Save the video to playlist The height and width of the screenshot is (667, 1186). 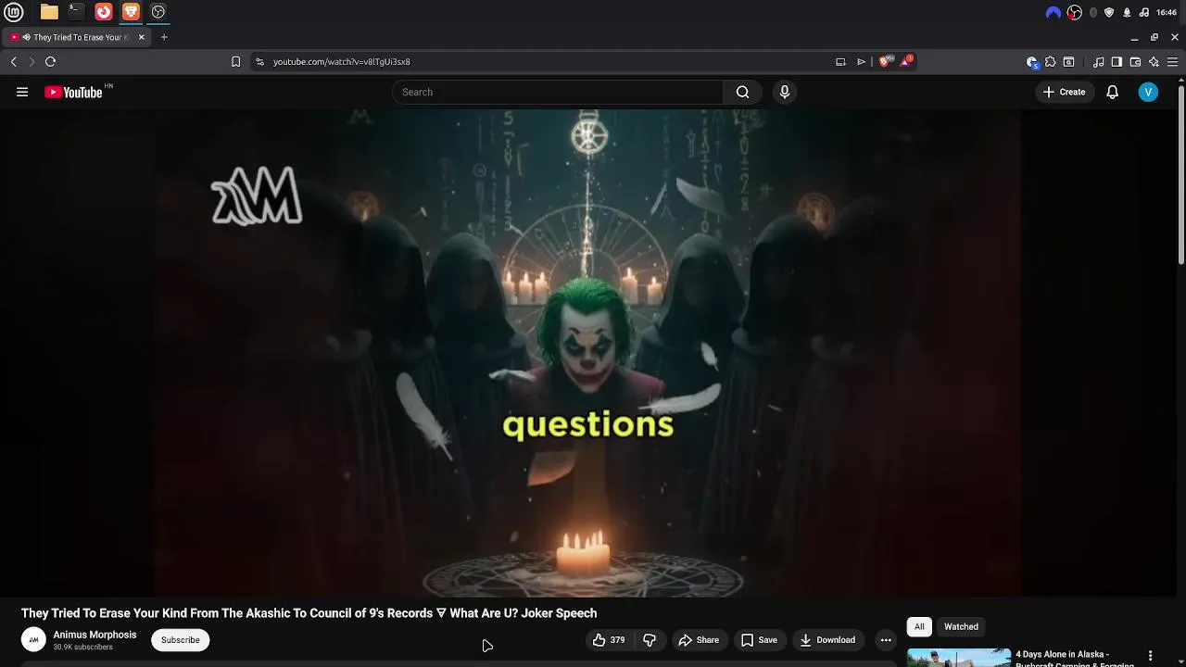coord(759,640)
